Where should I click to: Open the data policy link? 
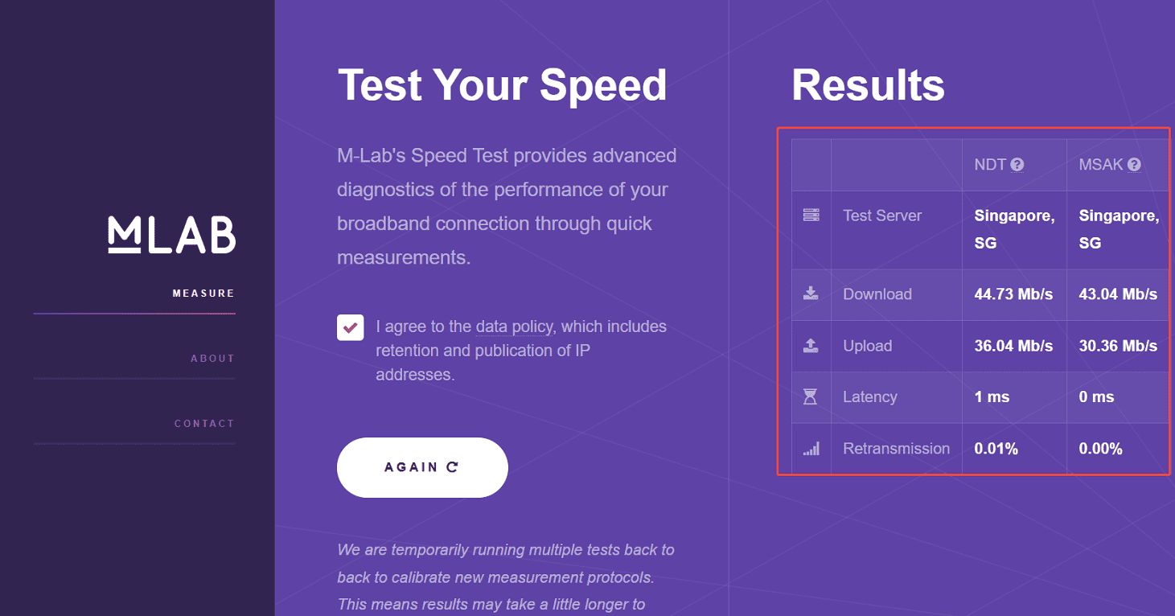click(x=514, y=326)
